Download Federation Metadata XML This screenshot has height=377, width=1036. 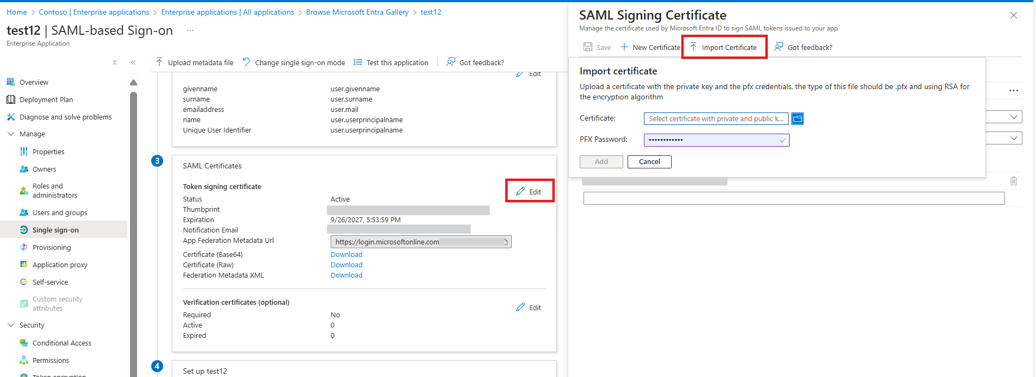point(346,275)
